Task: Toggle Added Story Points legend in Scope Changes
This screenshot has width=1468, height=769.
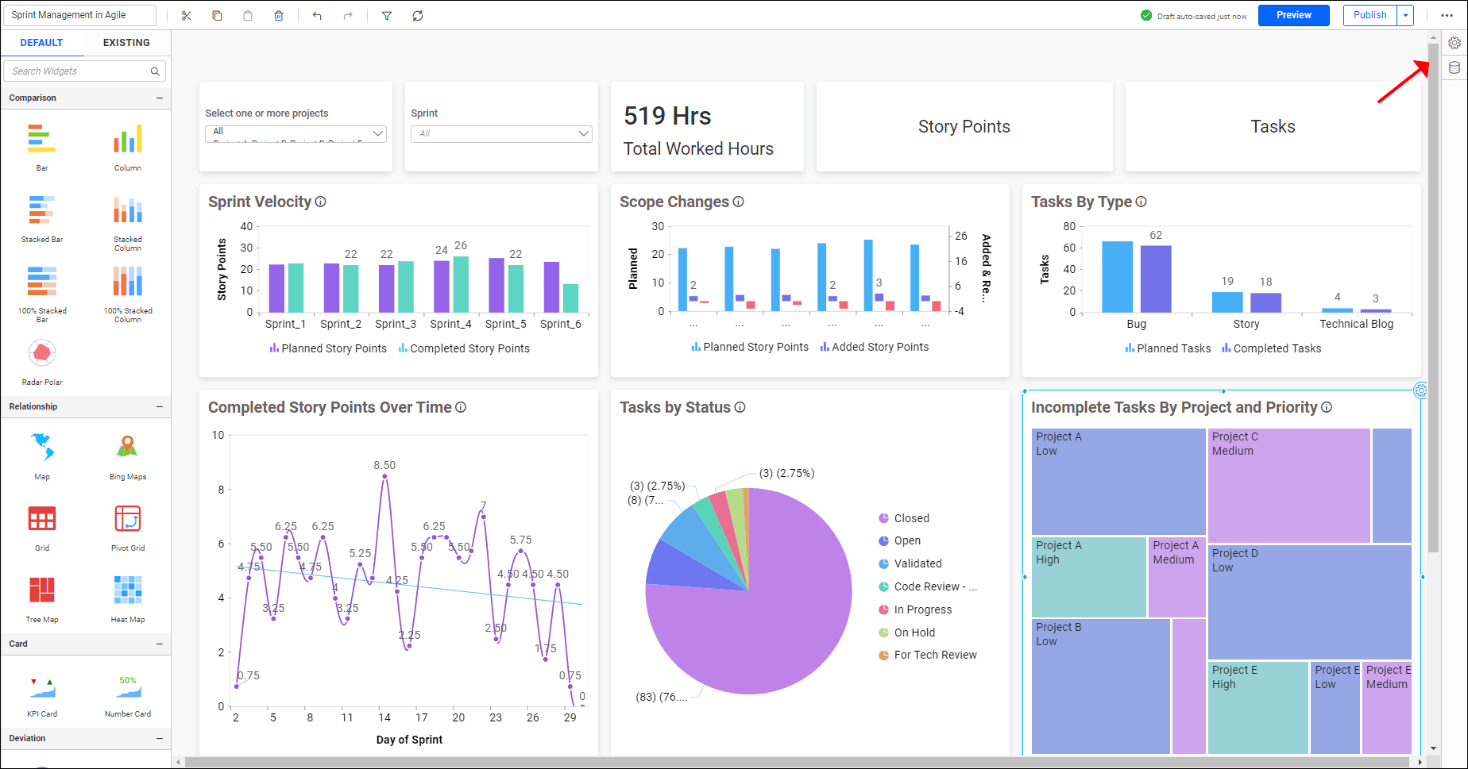Action: click(874, 346)
